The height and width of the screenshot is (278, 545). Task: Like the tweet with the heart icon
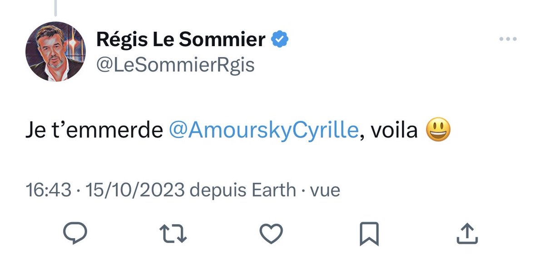pyautogui.click(x=271, y=233)
